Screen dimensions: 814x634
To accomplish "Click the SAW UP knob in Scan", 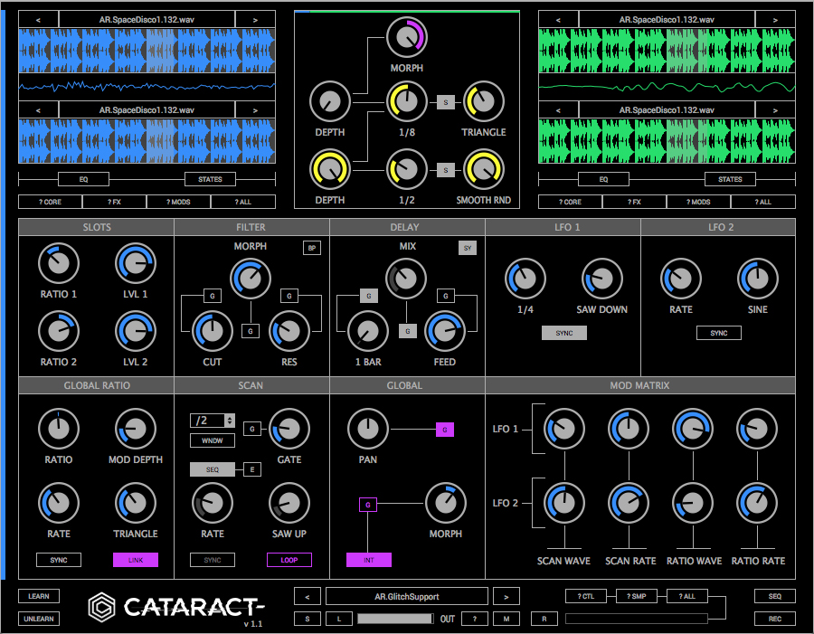I will [x=289, y=503].
